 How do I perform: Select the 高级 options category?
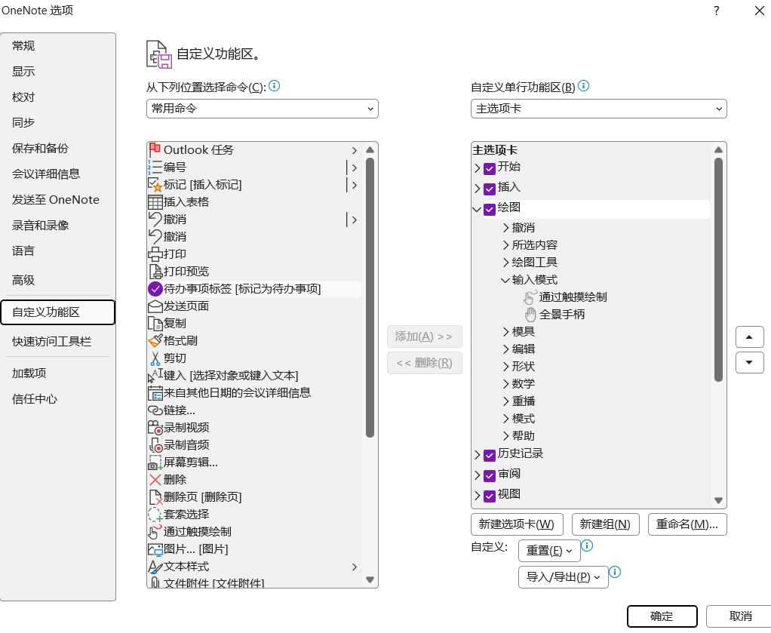click(57, 281)
